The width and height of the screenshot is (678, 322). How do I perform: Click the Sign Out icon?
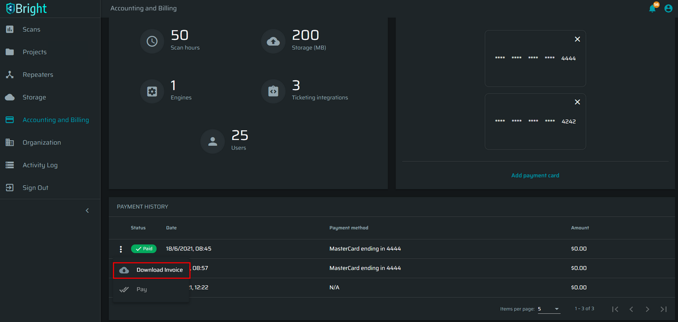[10, 188]
